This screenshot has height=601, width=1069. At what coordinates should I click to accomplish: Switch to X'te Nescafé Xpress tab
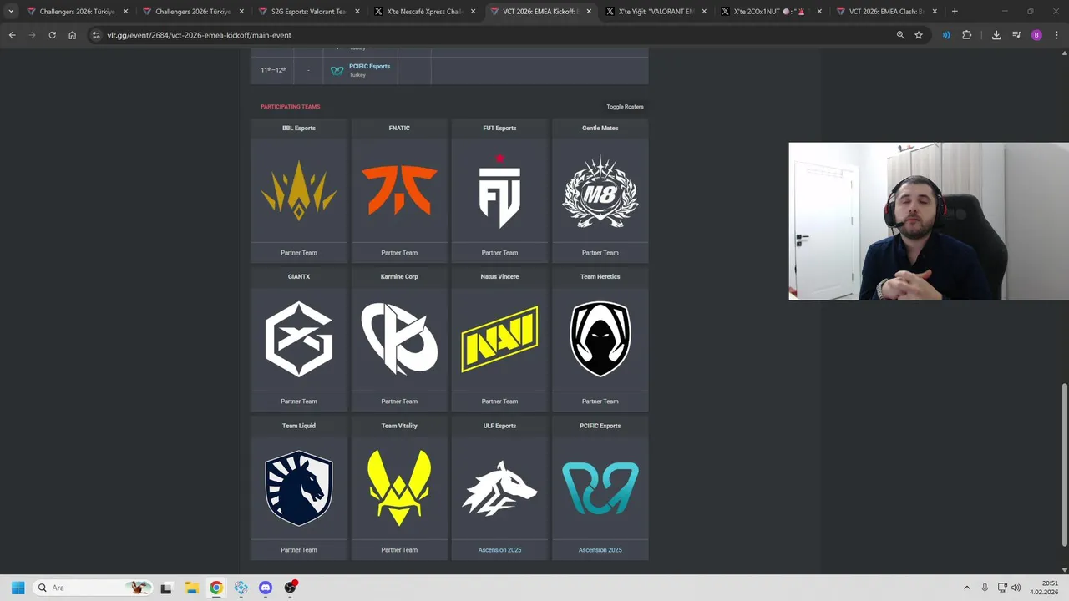click(x=425, y=12)
